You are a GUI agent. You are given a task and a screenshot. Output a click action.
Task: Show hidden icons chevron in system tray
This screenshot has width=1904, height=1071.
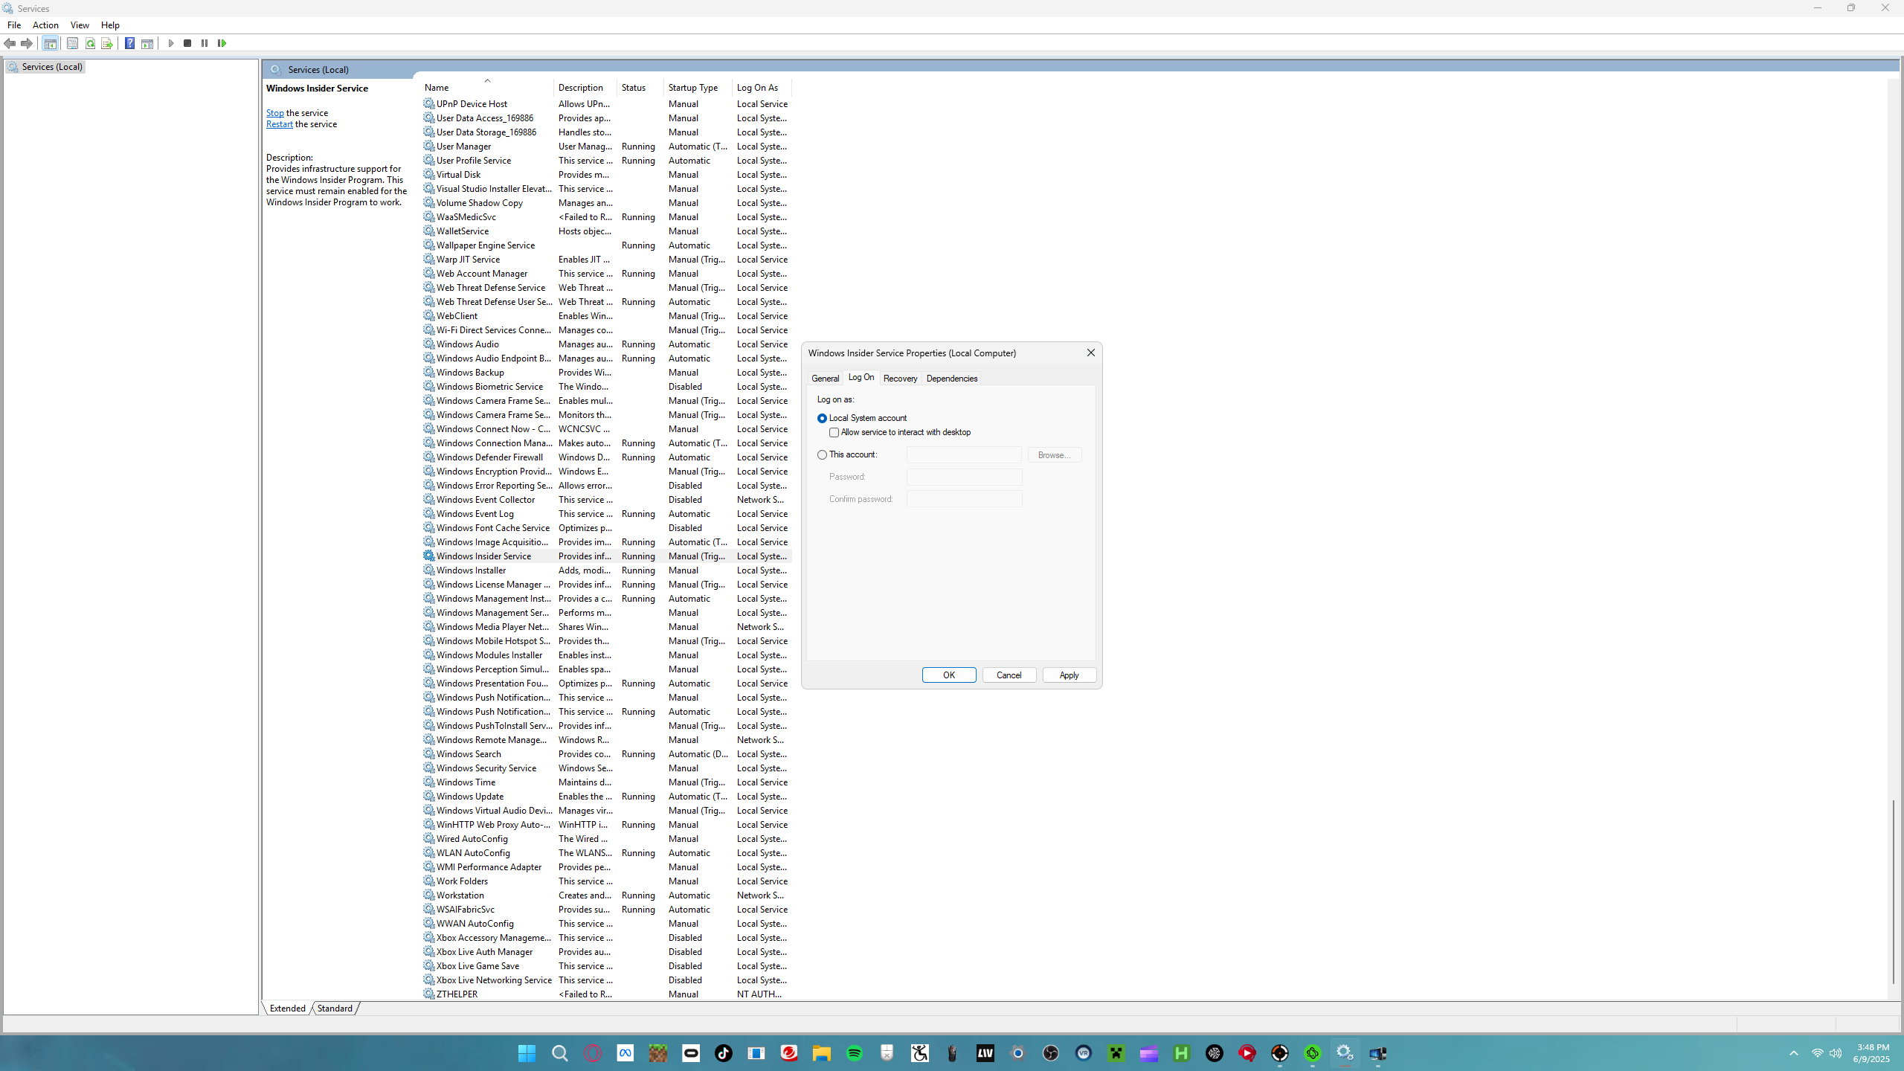(x=1793, y=1053)
